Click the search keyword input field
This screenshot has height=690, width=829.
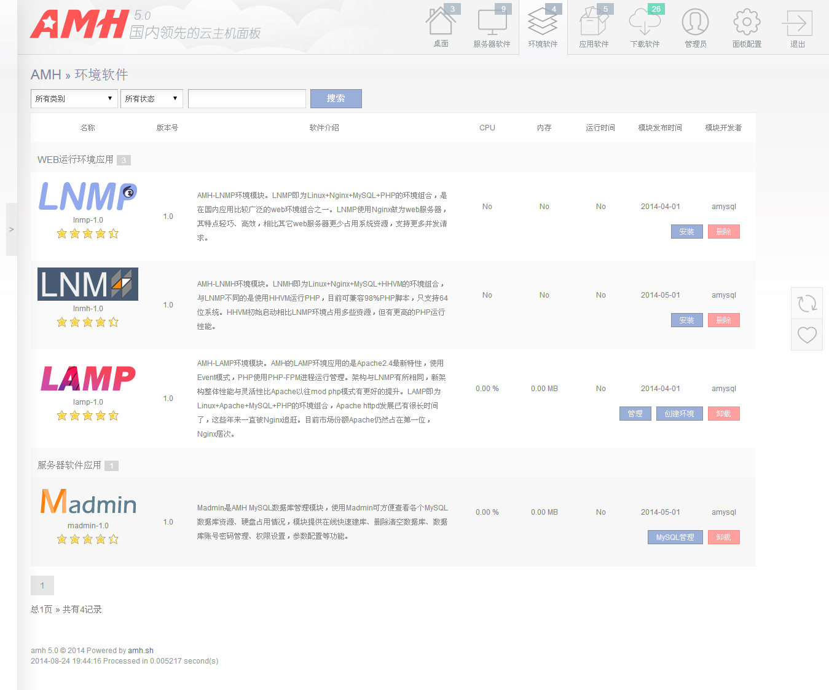tap(246, 98)
